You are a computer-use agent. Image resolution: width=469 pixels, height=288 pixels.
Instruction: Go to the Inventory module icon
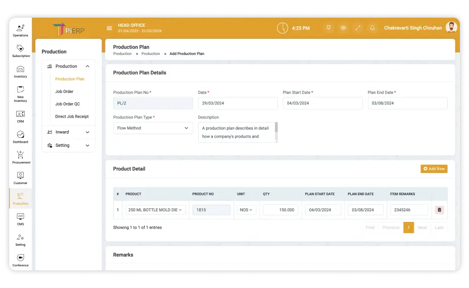(20, 71)
